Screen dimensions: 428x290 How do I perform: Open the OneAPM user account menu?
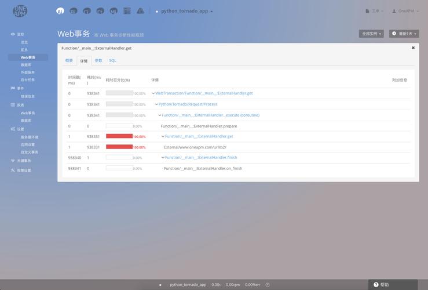point(403,11)
